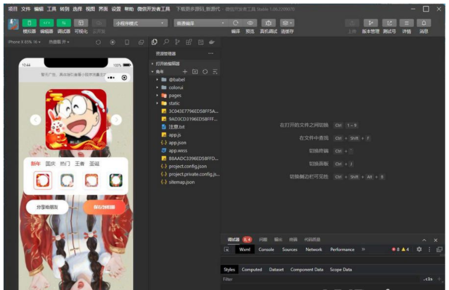This screenshot has height=290, width=449.
Task: Toggle the editor (编辑器) panel button
Action: [47, 23]
